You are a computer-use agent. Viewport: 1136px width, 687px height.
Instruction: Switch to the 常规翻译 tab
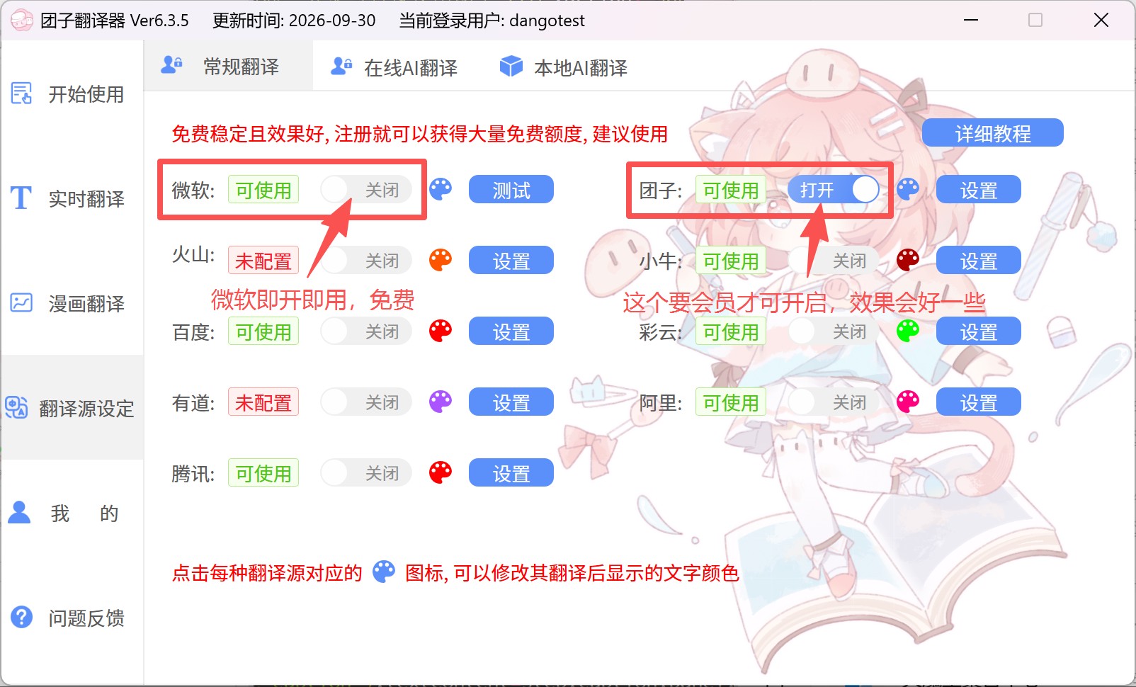click(x=228, y=67)
